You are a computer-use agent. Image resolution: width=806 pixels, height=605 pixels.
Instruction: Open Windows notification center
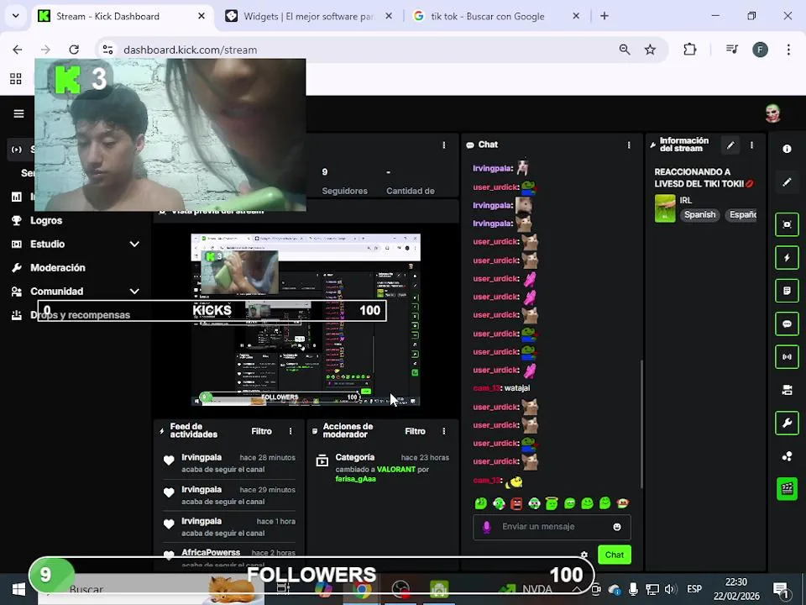click(x=782, y=590)
